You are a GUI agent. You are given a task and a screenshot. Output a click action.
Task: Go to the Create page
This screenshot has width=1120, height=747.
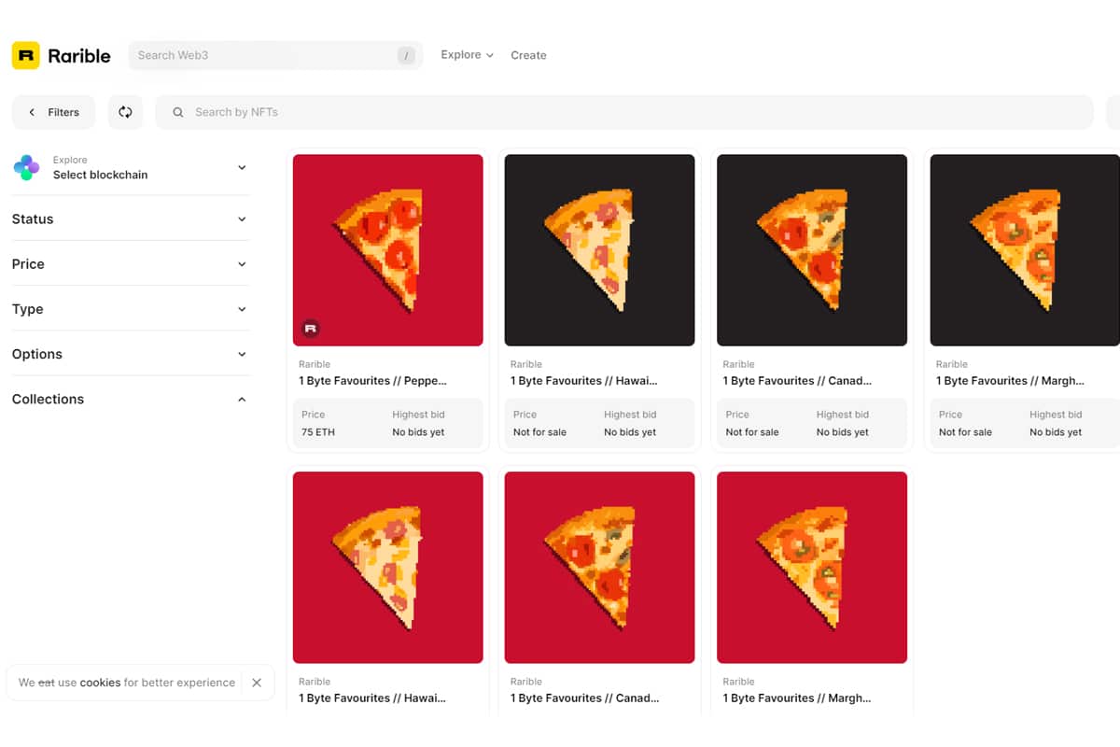(x=528, y=55)
